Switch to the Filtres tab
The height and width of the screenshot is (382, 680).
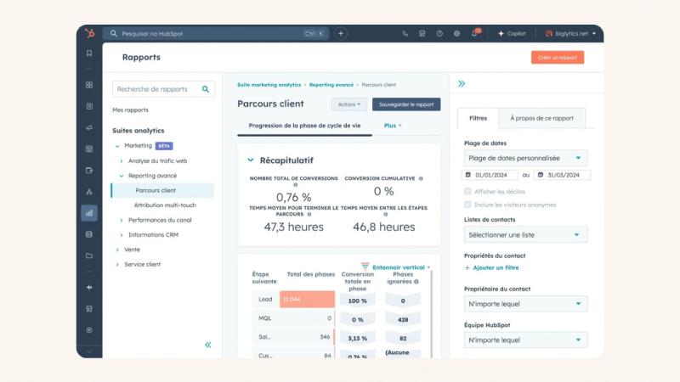coord(478,118)
